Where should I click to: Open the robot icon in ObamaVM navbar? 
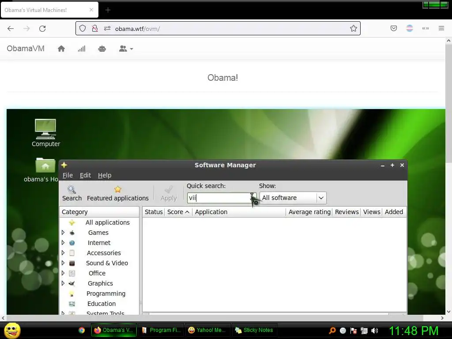(x=102, y=49)
